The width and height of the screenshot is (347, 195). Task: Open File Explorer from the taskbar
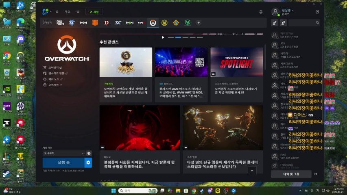[178, 191]
